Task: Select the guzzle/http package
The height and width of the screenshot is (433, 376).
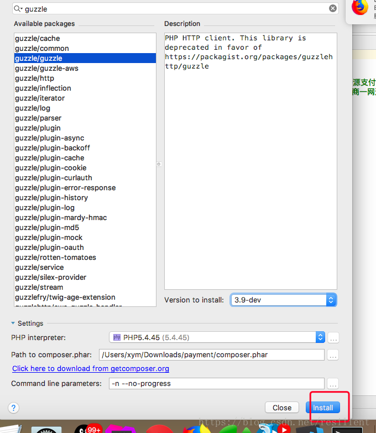Action: pyautogui.click(x=85, y=78)
